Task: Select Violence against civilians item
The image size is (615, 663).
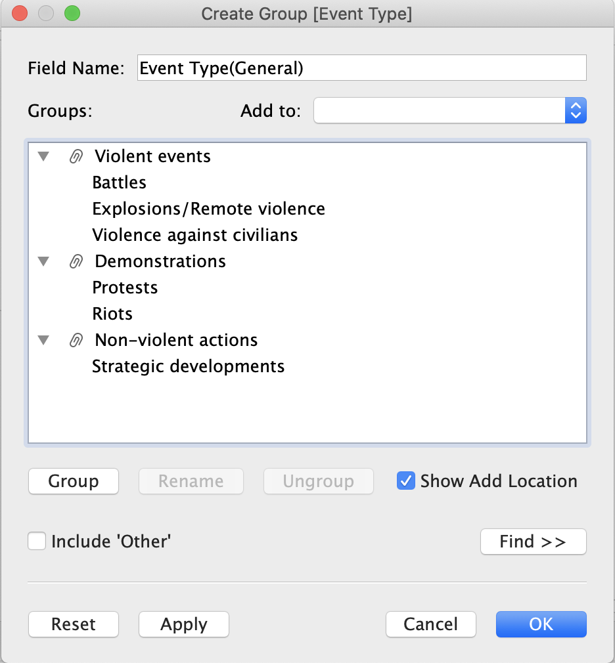Action: [195, 235]
